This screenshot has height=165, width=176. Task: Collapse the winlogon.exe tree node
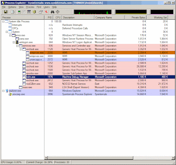tap(14, 42)
